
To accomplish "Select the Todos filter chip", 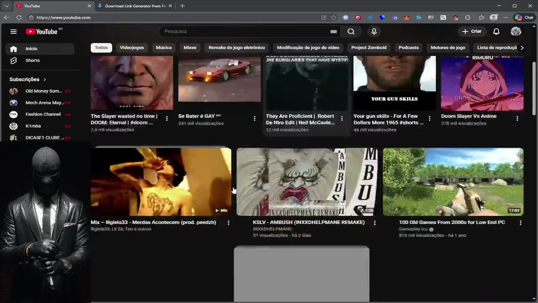I will pyautogui.click(x=101, y=48).
